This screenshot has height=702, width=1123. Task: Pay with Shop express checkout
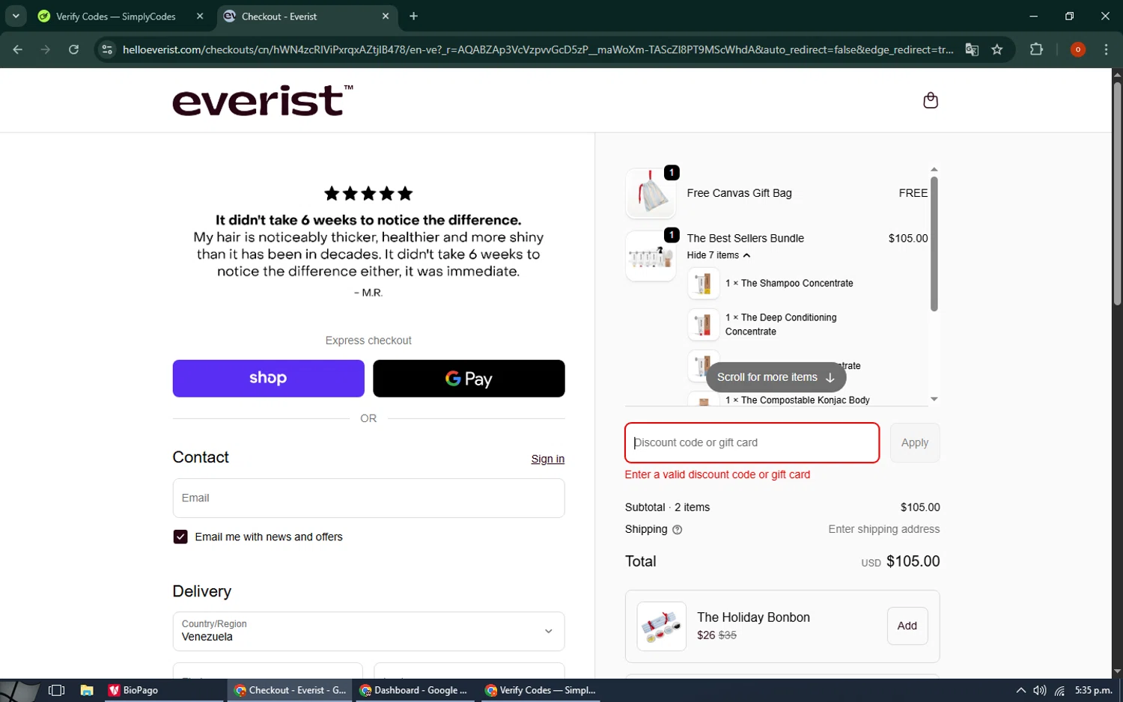click(268, 379)
